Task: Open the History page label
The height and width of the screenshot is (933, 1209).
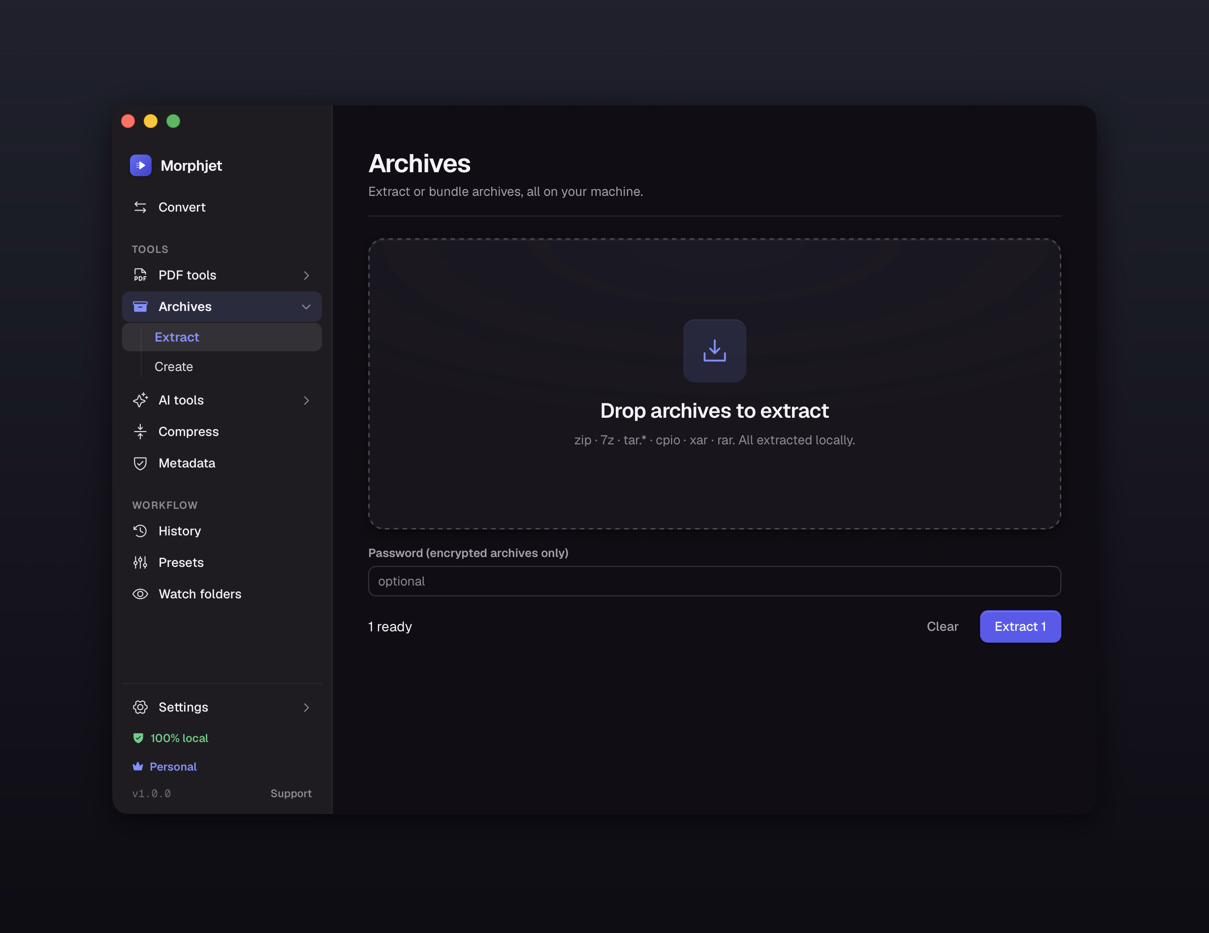Action: [180, 531]
